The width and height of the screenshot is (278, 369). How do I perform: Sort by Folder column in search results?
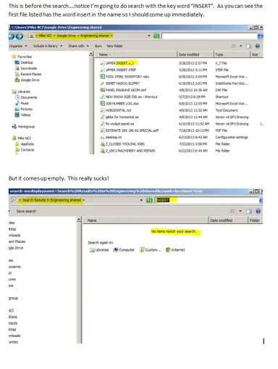(x=255, y=220)
